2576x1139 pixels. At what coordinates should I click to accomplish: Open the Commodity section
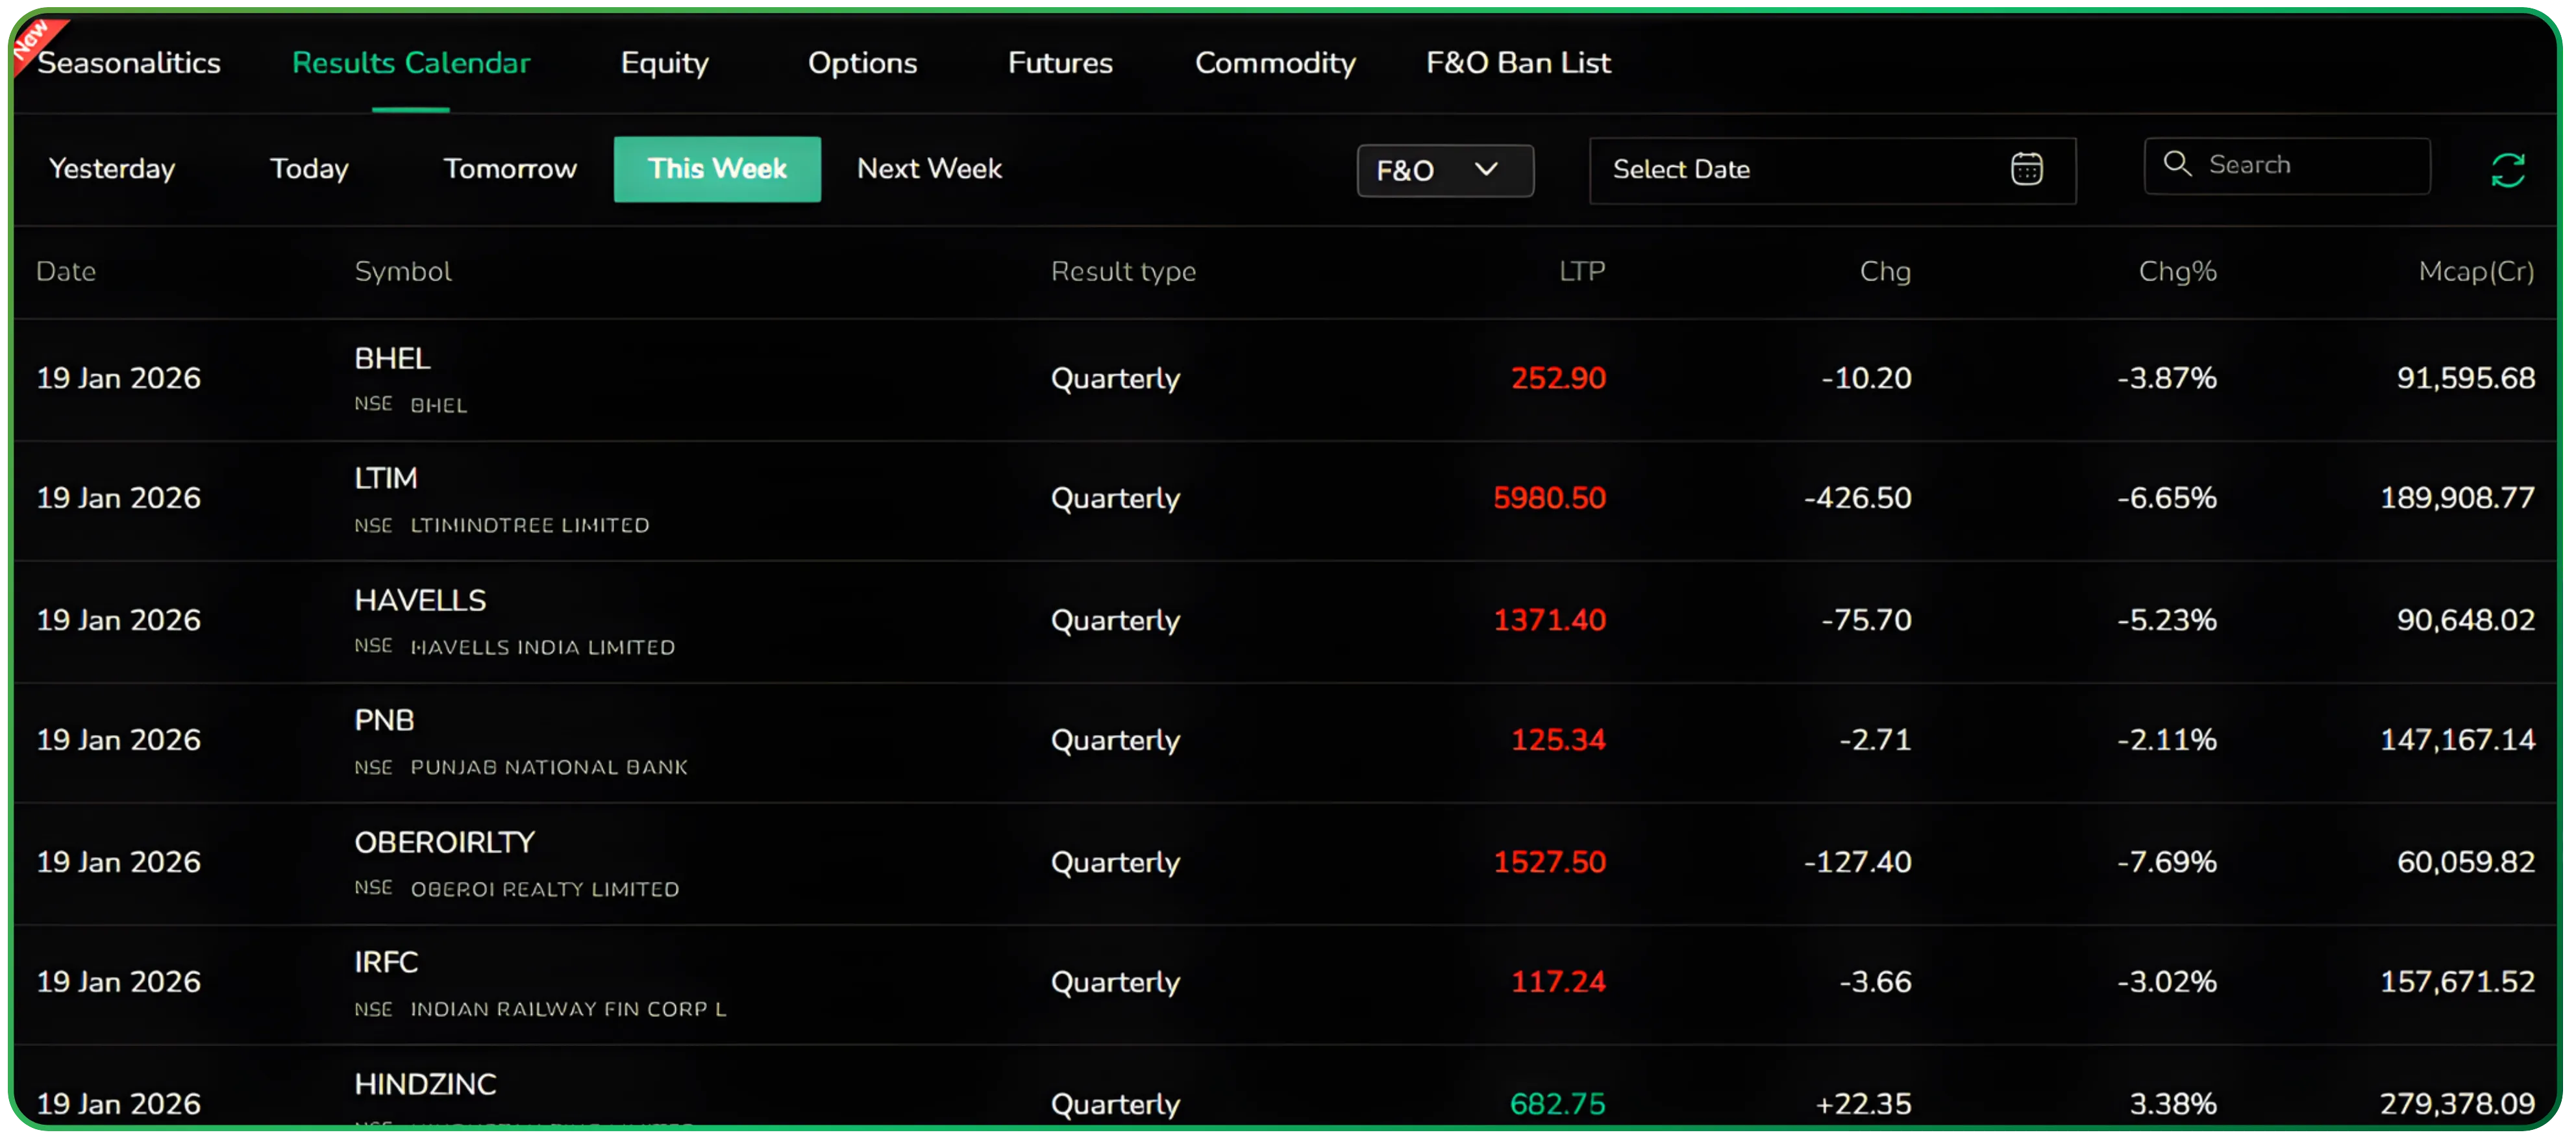point(1275,63)
